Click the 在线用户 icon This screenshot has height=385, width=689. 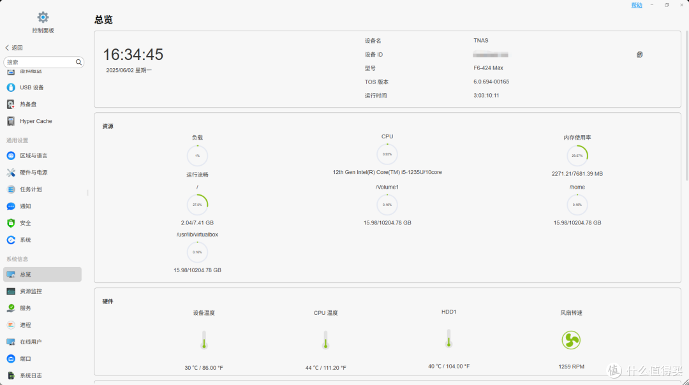[11, 342]
